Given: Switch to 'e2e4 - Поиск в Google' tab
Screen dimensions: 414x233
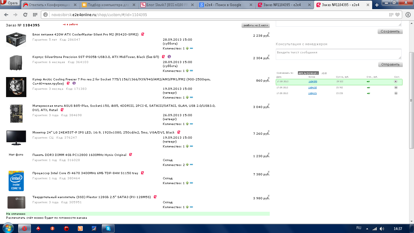Looking at the screenshot, I should coord(226,5).
